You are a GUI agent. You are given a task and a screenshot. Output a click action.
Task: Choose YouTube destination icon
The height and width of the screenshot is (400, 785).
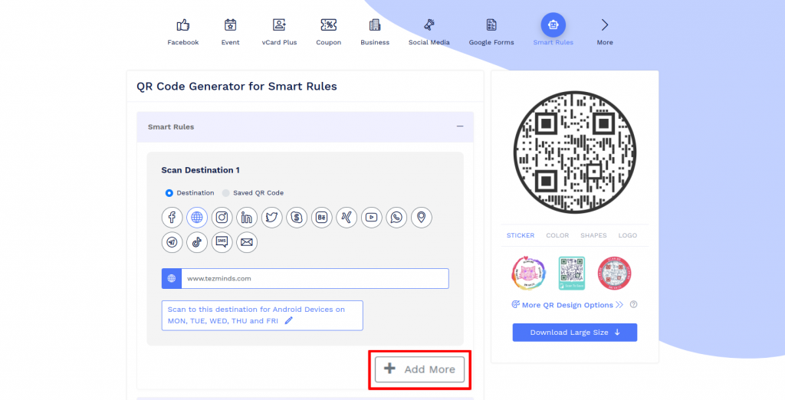[x=372, y=218]
